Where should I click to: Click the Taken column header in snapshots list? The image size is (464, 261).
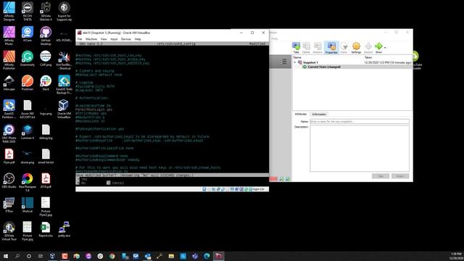point(368,57)
